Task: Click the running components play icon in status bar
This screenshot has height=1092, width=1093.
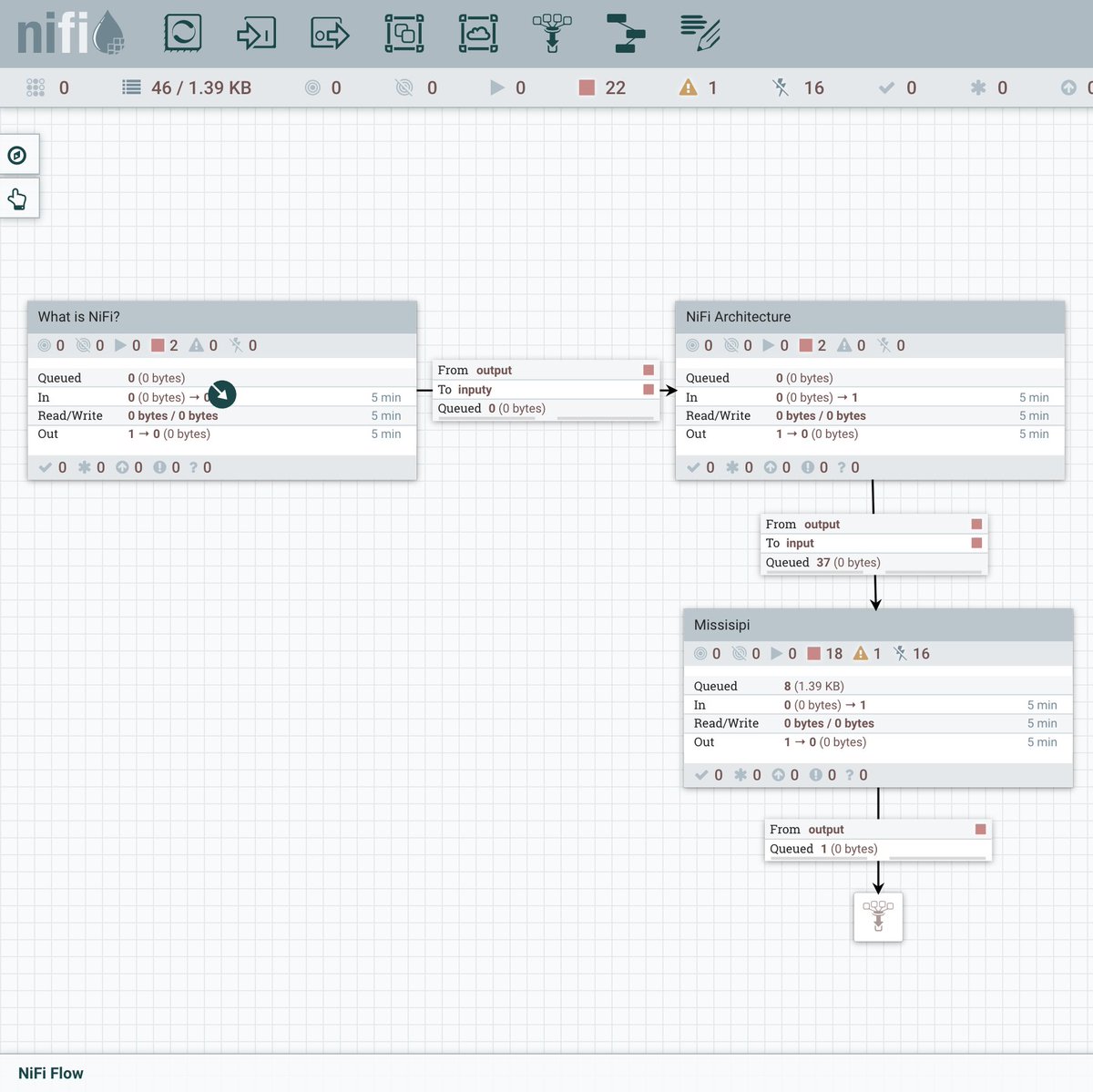Action: coord(496,87)
